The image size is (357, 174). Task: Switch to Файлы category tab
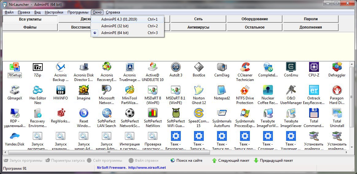30,27
